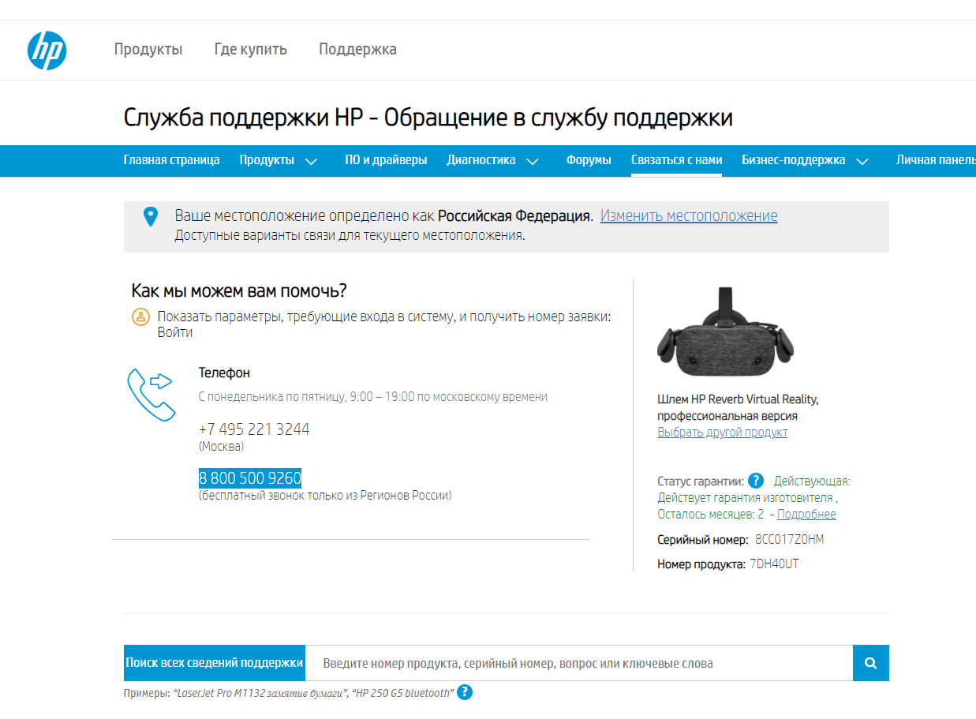Click the Действующая warranty status text
The height and width of the screenshot is (719, 976).
coord(812,481)
